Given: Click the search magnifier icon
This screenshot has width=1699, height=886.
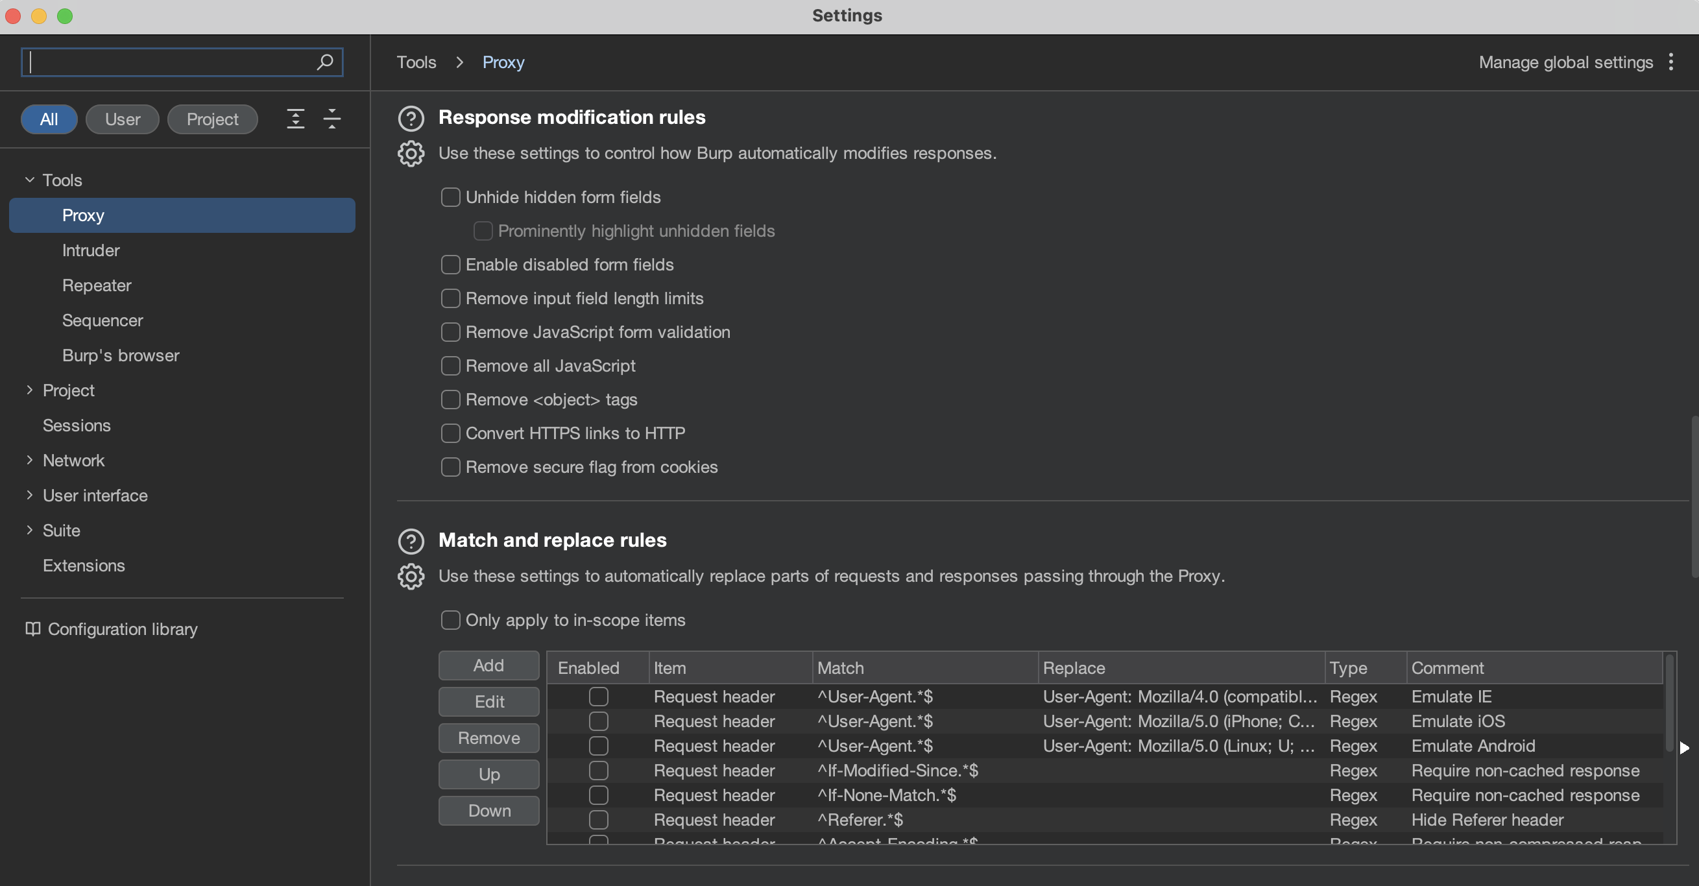Looking at the screenshot, I should click(x=324, y=62).
